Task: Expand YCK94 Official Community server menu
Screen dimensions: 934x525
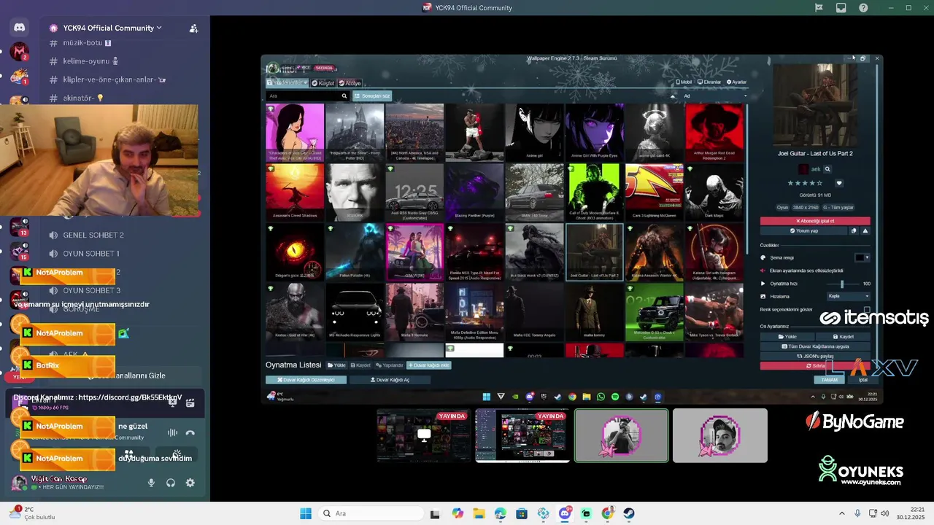Action: [x=112, y=28]
